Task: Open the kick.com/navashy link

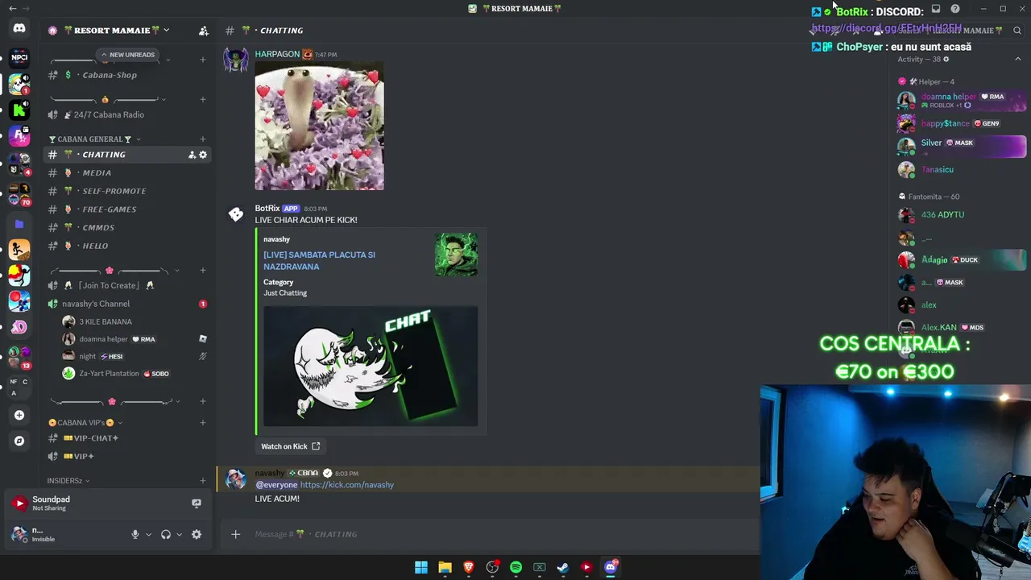Action: pyautogui.click(x=347, y=485)
